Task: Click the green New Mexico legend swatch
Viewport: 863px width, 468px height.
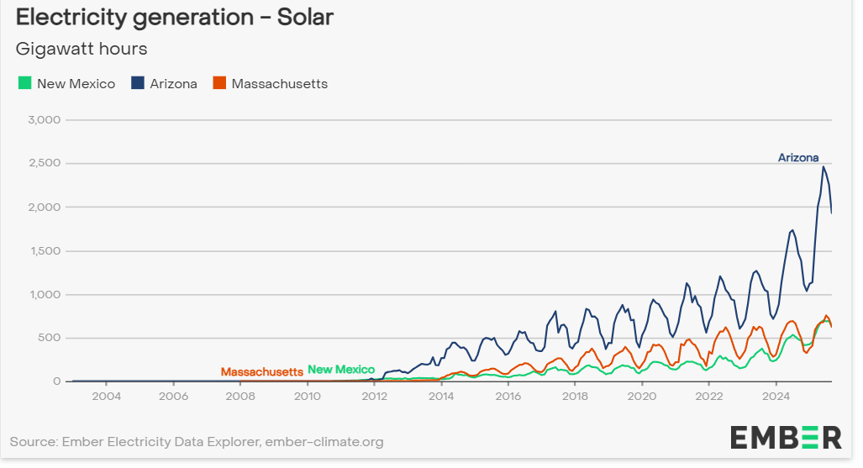Action: tap(24, 83)
